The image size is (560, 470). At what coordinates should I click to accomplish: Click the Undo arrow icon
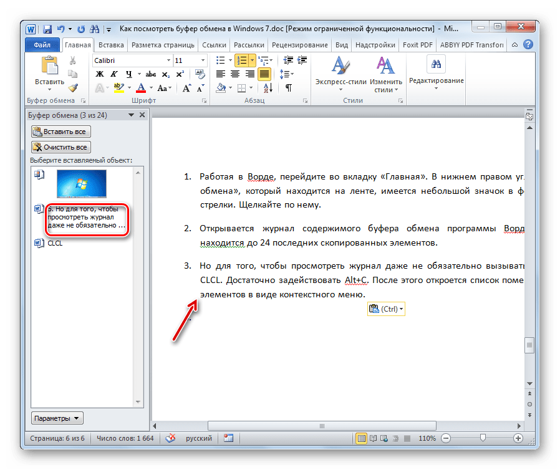click(x=61, y=29)
